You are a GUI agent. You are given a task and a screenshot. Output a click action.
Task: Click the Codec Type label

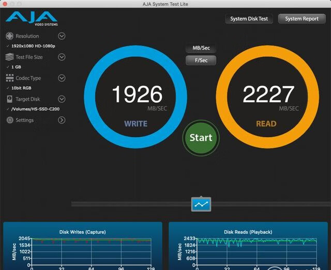[x=28, y=78]
